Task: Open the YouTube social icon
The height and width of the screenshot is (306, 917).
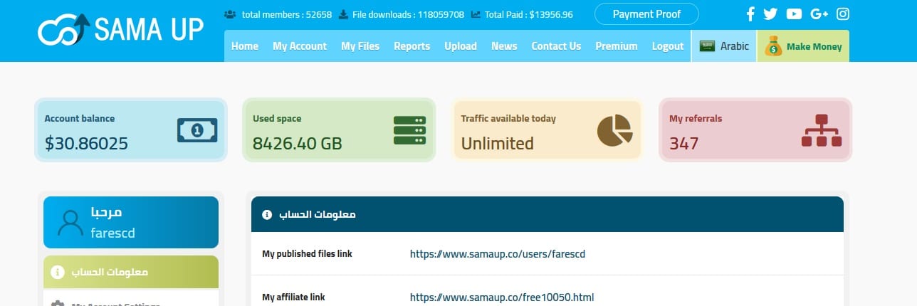Action: (x=794, y=14)
